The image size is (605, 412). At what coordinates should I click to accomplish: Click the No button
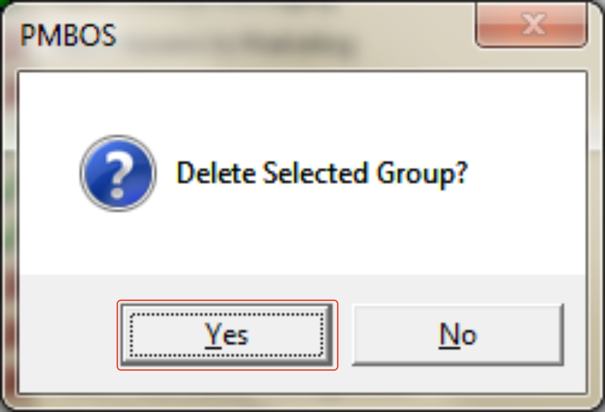tap(458, 334)
